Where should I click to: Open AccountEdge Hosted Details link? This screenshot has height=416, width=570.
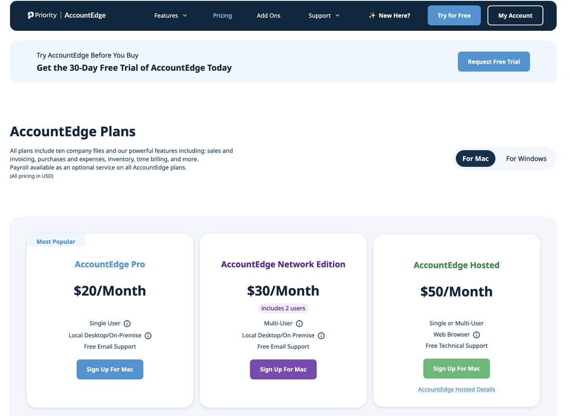click(x=456, y=389)
